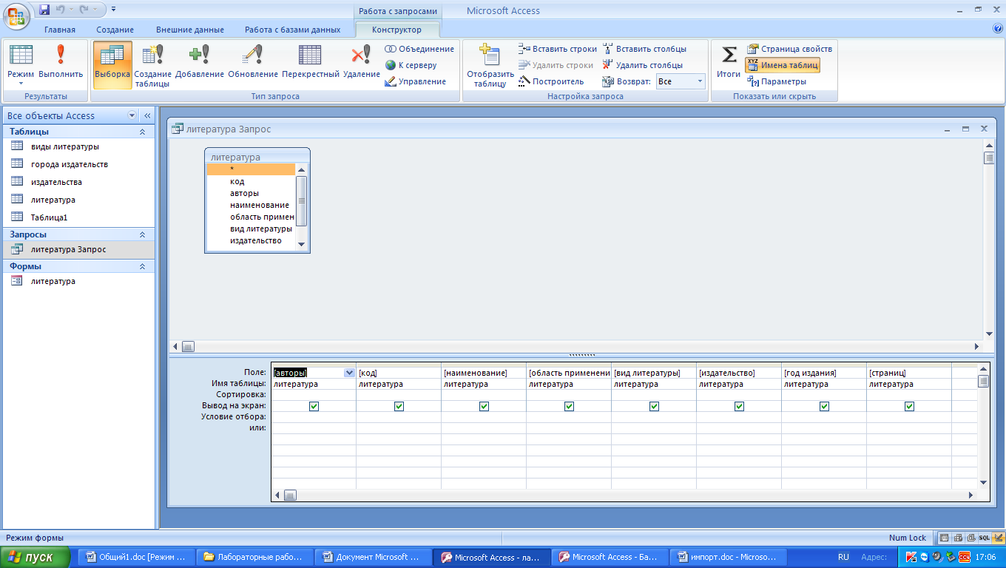This screenshot has width=1006, height=568.
Task: Click RU language indicator in taskbar
Action: click(843, 558)
